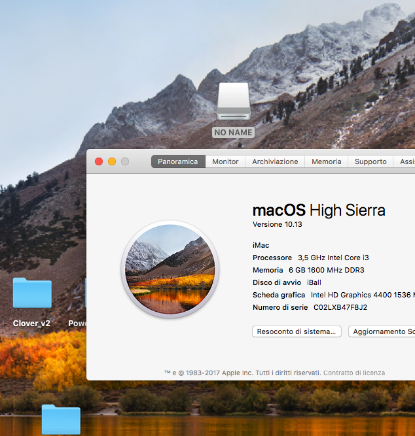Open the Memoria tab
The width and height of the screenshot is (415, 436).
(326, 161)
